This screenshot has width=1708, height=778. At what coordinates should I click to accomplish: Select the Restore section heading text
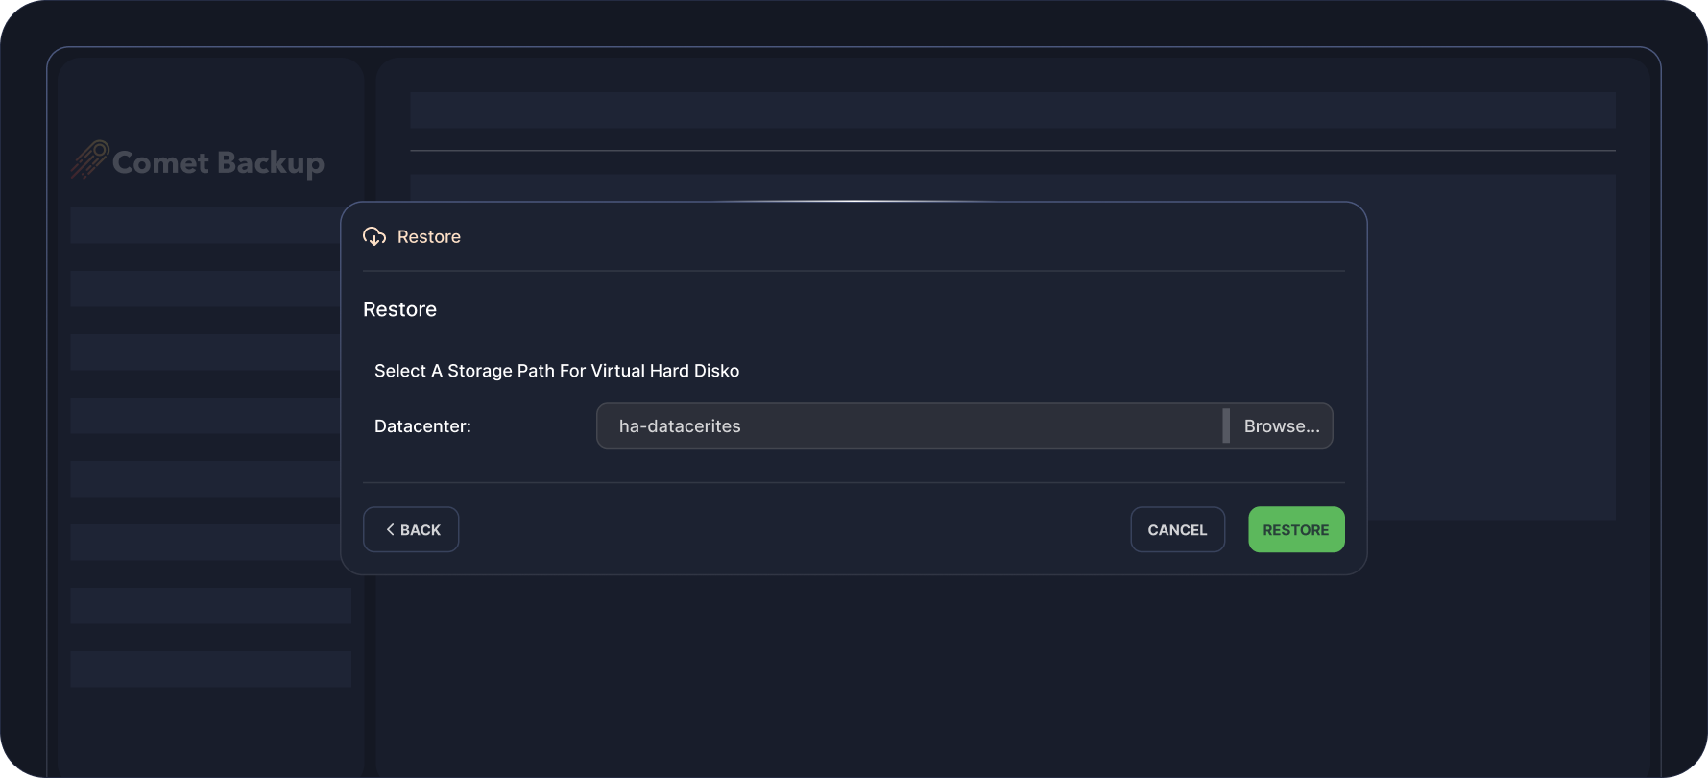pyautogui.click(x=399, y=309)
